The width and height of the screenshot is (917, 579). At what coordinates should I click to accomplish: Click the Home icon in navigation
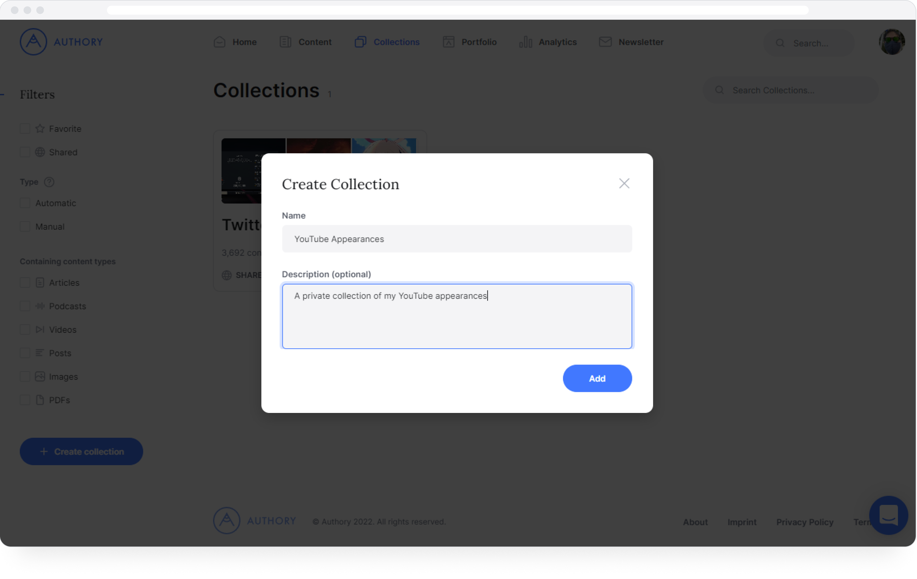point(220,42)
